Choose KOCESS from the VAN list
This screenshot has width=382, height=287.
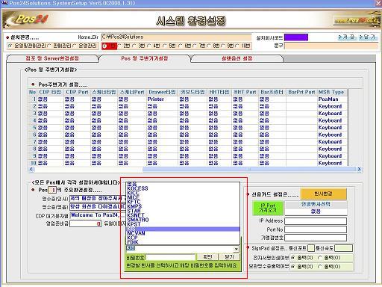click(x=183, y=188)
